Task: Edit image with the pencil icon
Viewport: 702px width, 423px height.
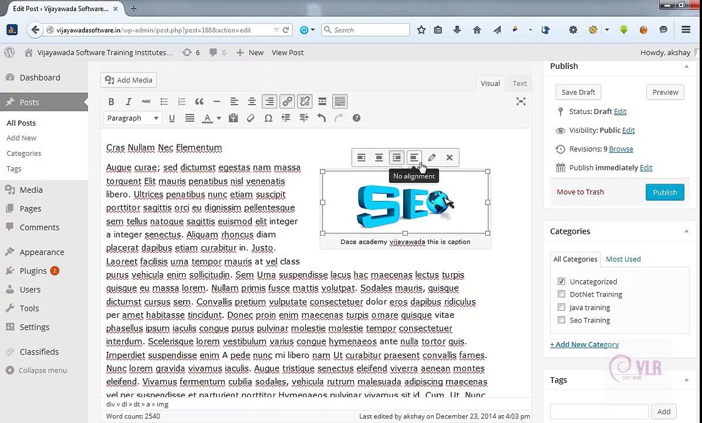Action: pyautogui.click(x=431, y=157)
